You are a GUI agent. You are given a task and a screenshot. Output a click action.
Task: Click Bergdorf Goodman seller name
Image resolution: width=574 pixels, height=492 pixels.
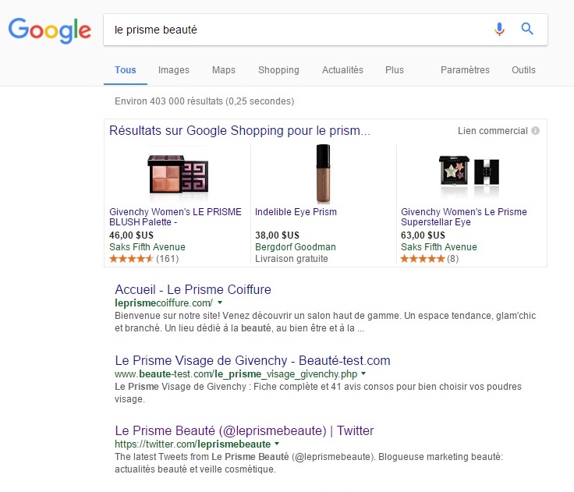click(296, 247)
